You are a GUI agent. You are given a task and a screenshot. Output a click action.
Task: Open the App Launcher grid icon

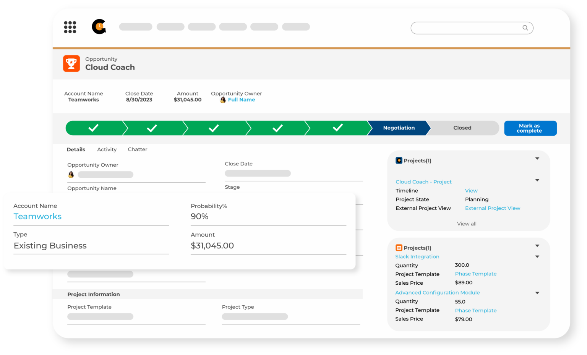coord(70,27)
